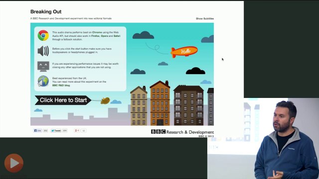The width and height of the screenshot is (319, 179).
Task: Click the Opera link in the browser note
Action: [104, 36]
